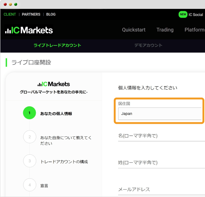Click the yellow minimize window button
The image size is (205, 197).
coord(10,4)
